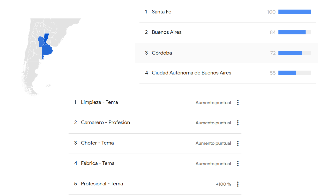Click Profesional - Tema related topic
This screenshot has width=318, height=196.
pos(102,184)
